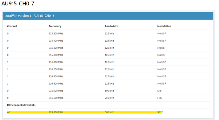Viewport: 219px width, 120px height.
Task: Click the FSK modulation cell
Action: [160, 98]
